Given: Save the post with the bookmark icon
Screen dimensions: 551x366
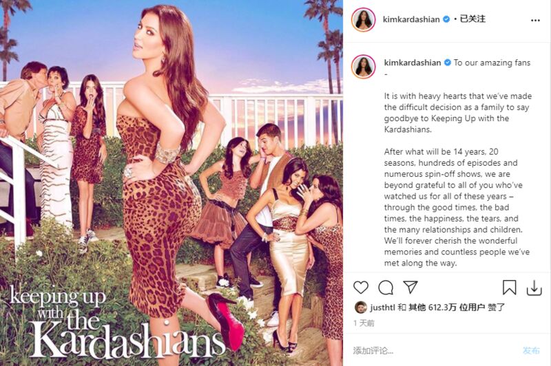Looking at the screenshot, I should point(509,288).
